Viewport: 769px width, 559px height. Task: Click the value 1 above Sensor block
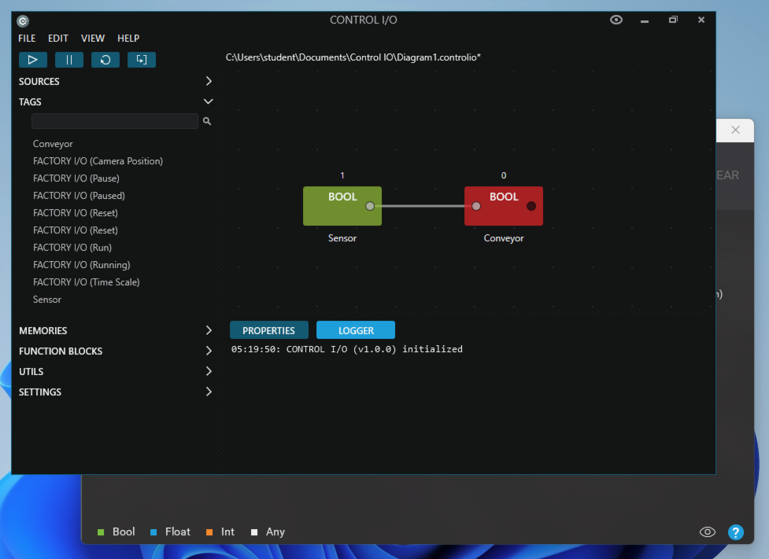coord(342,175)
